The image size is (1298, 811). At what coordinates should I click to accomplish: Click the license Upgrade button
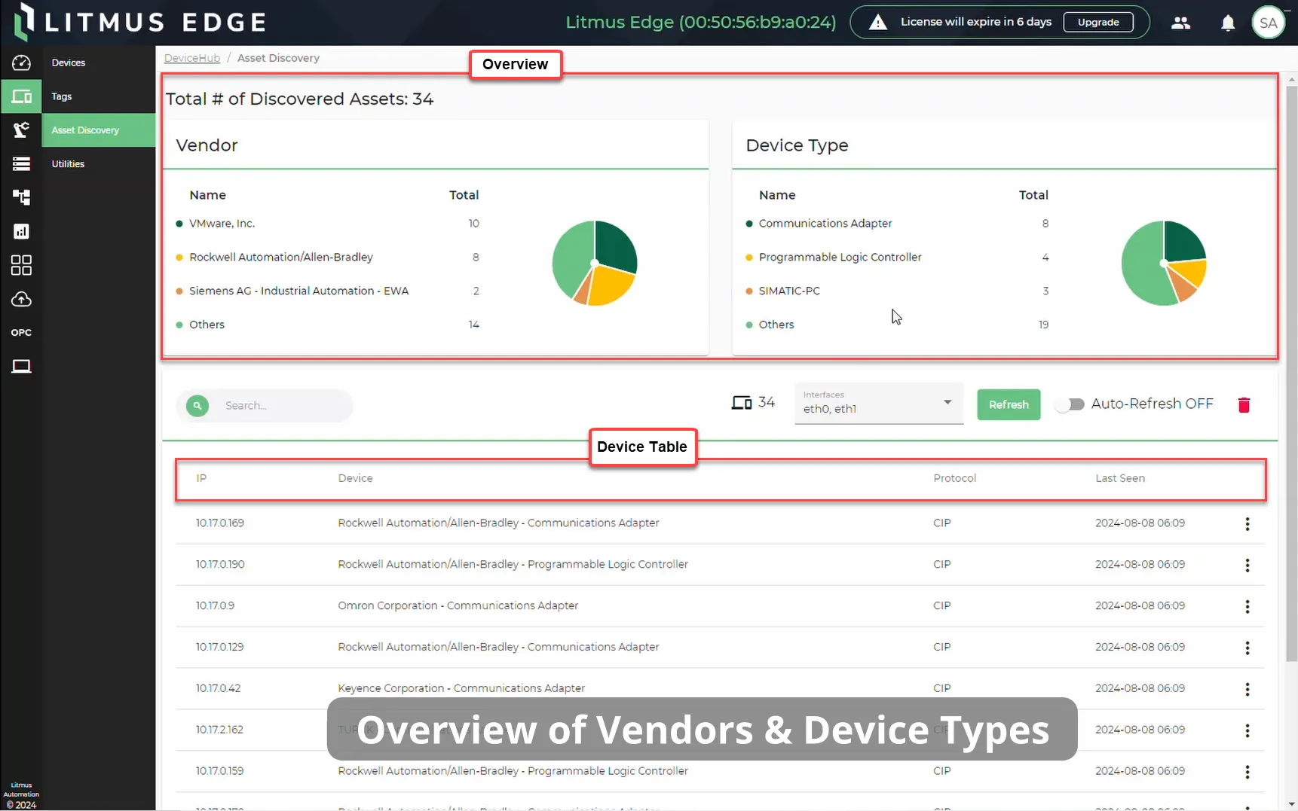(1098, 23)
